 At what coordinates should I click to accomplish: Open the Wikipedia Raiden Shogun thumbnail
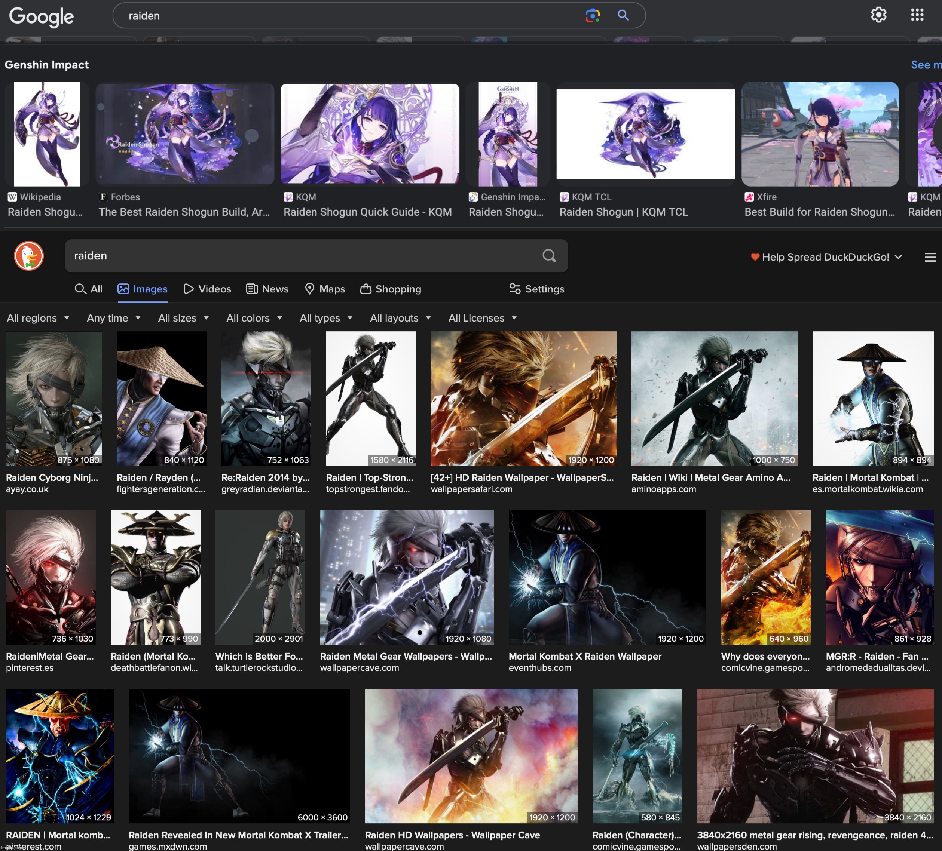coord(47,134)
